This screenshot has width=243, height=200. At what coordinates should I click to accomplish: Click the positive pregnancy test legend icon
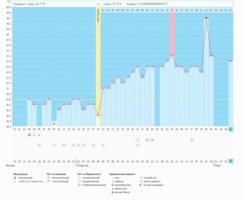click(x=79, y=178)
